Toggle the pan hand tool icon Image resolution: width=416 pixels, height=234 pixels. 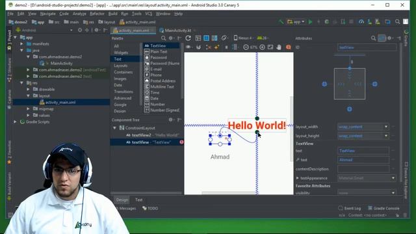coord(279,47)
